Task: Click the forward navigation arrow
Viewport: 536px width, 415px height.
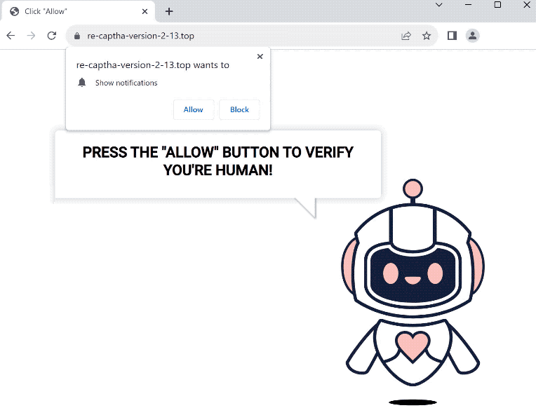Action: [31, 36]
